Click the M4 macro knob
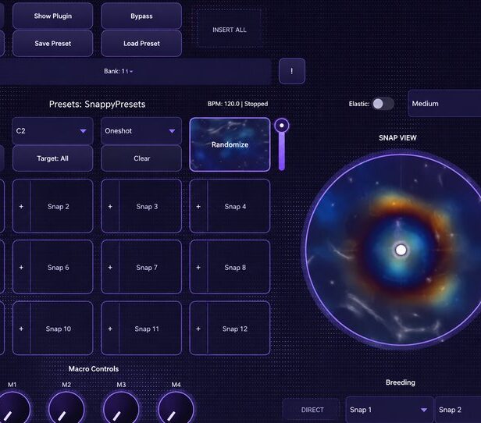Viewport: 481px width, 423px height. click(176, 409)
